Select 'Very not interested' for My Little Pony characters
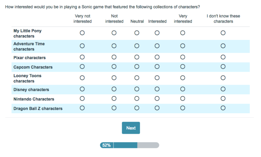261x157 pixels. coord(82,33)
